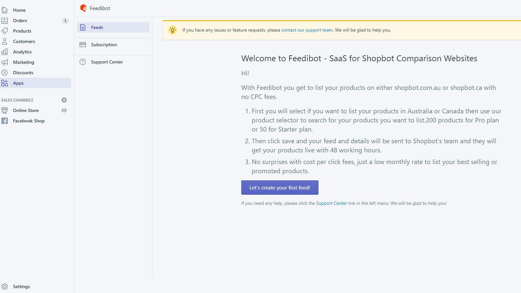
Task: Select the Orders icon
Action: pos(5,21)
